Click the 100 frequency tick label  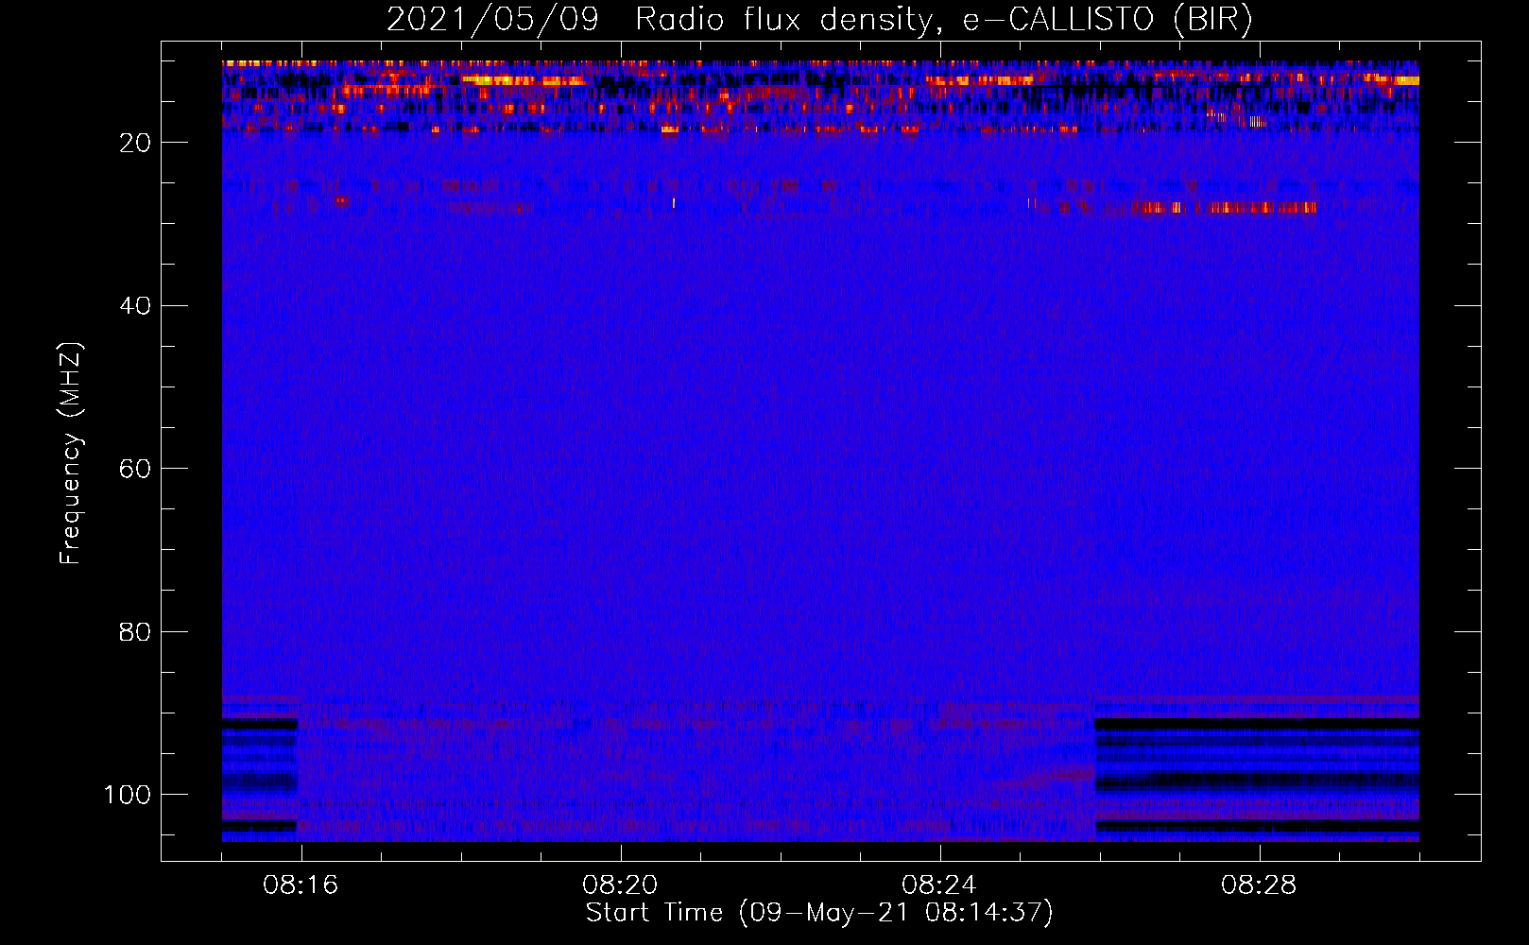pos(129,795)
